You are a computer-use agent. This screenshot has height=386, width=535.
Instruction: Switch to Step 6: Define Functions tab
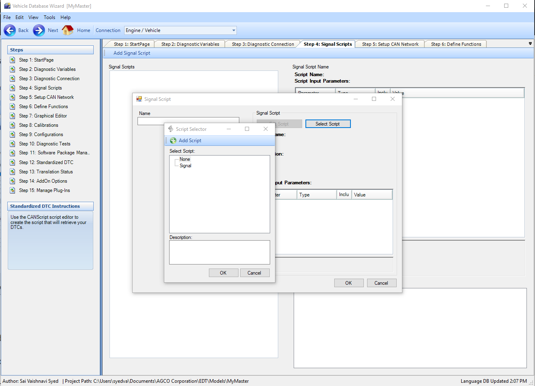[x=456, y=44]
